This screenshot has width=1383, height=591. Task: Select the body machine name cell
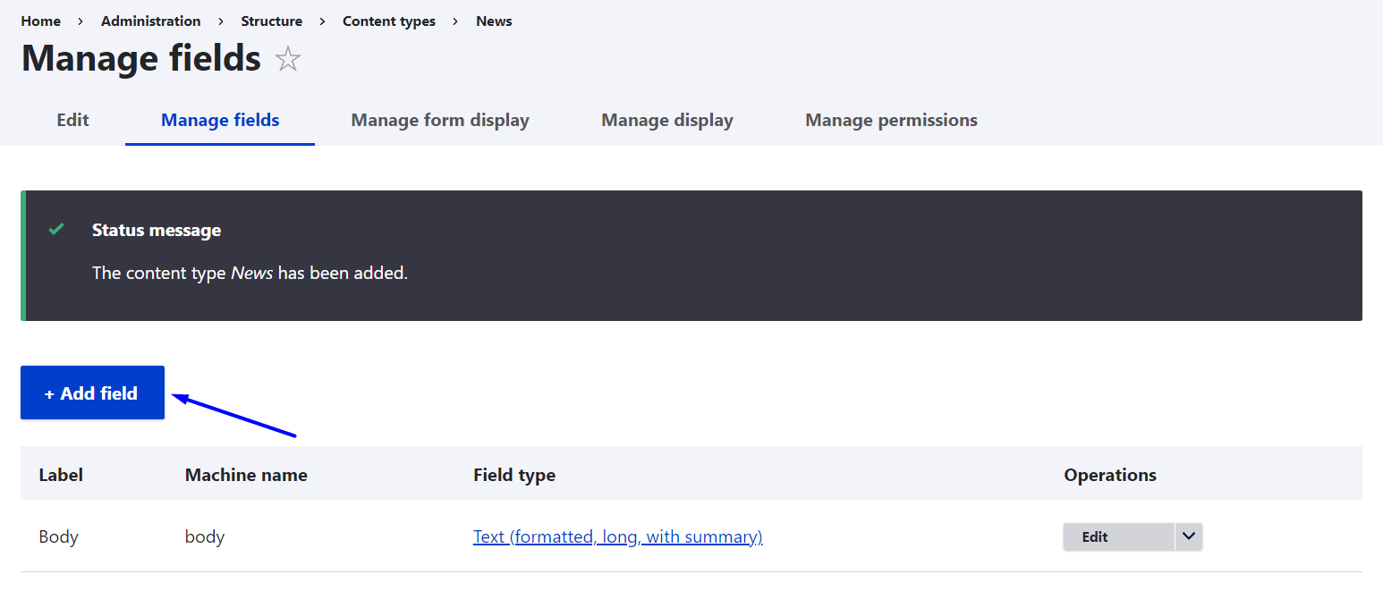pyautogui.click(x=205, y=536)
